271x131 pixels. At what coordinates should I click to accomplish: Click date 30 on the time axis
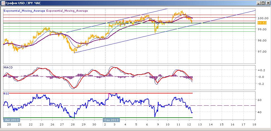pos(94,124)
